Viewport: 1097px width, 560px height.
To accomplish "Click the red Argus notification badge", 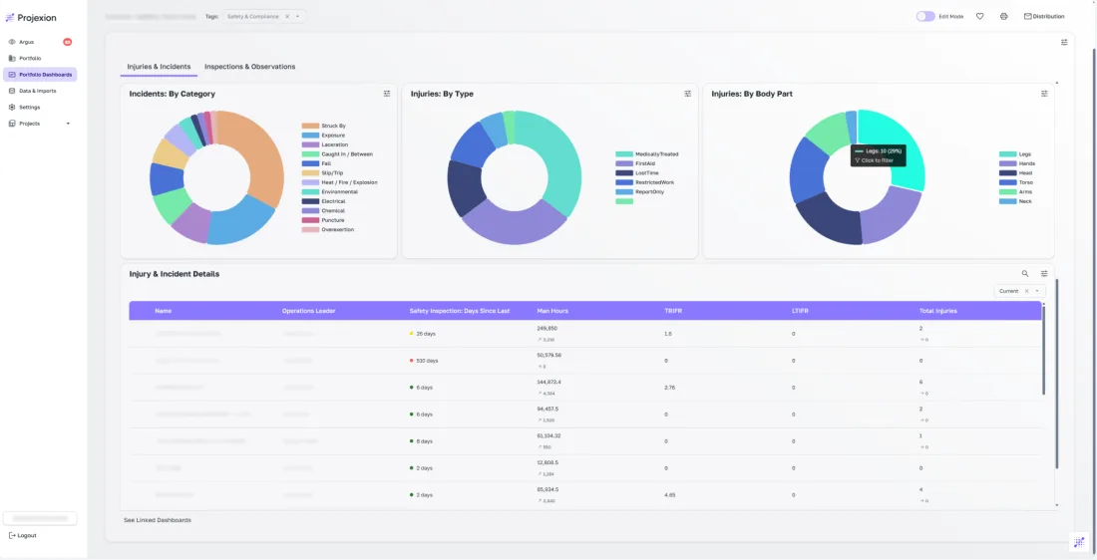I will 67,42.
